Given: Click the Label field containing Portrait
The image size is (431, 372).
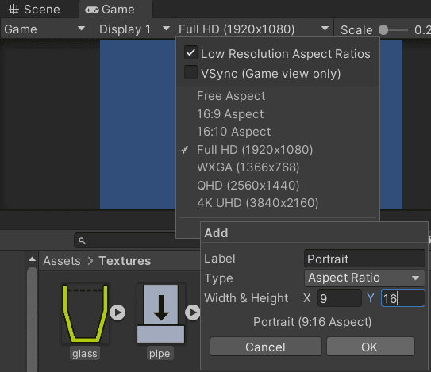Looking at the screenshot, I should [x=364, y=259].
